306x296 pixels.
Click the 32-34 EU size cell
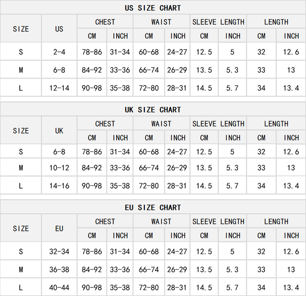(59, 251)
